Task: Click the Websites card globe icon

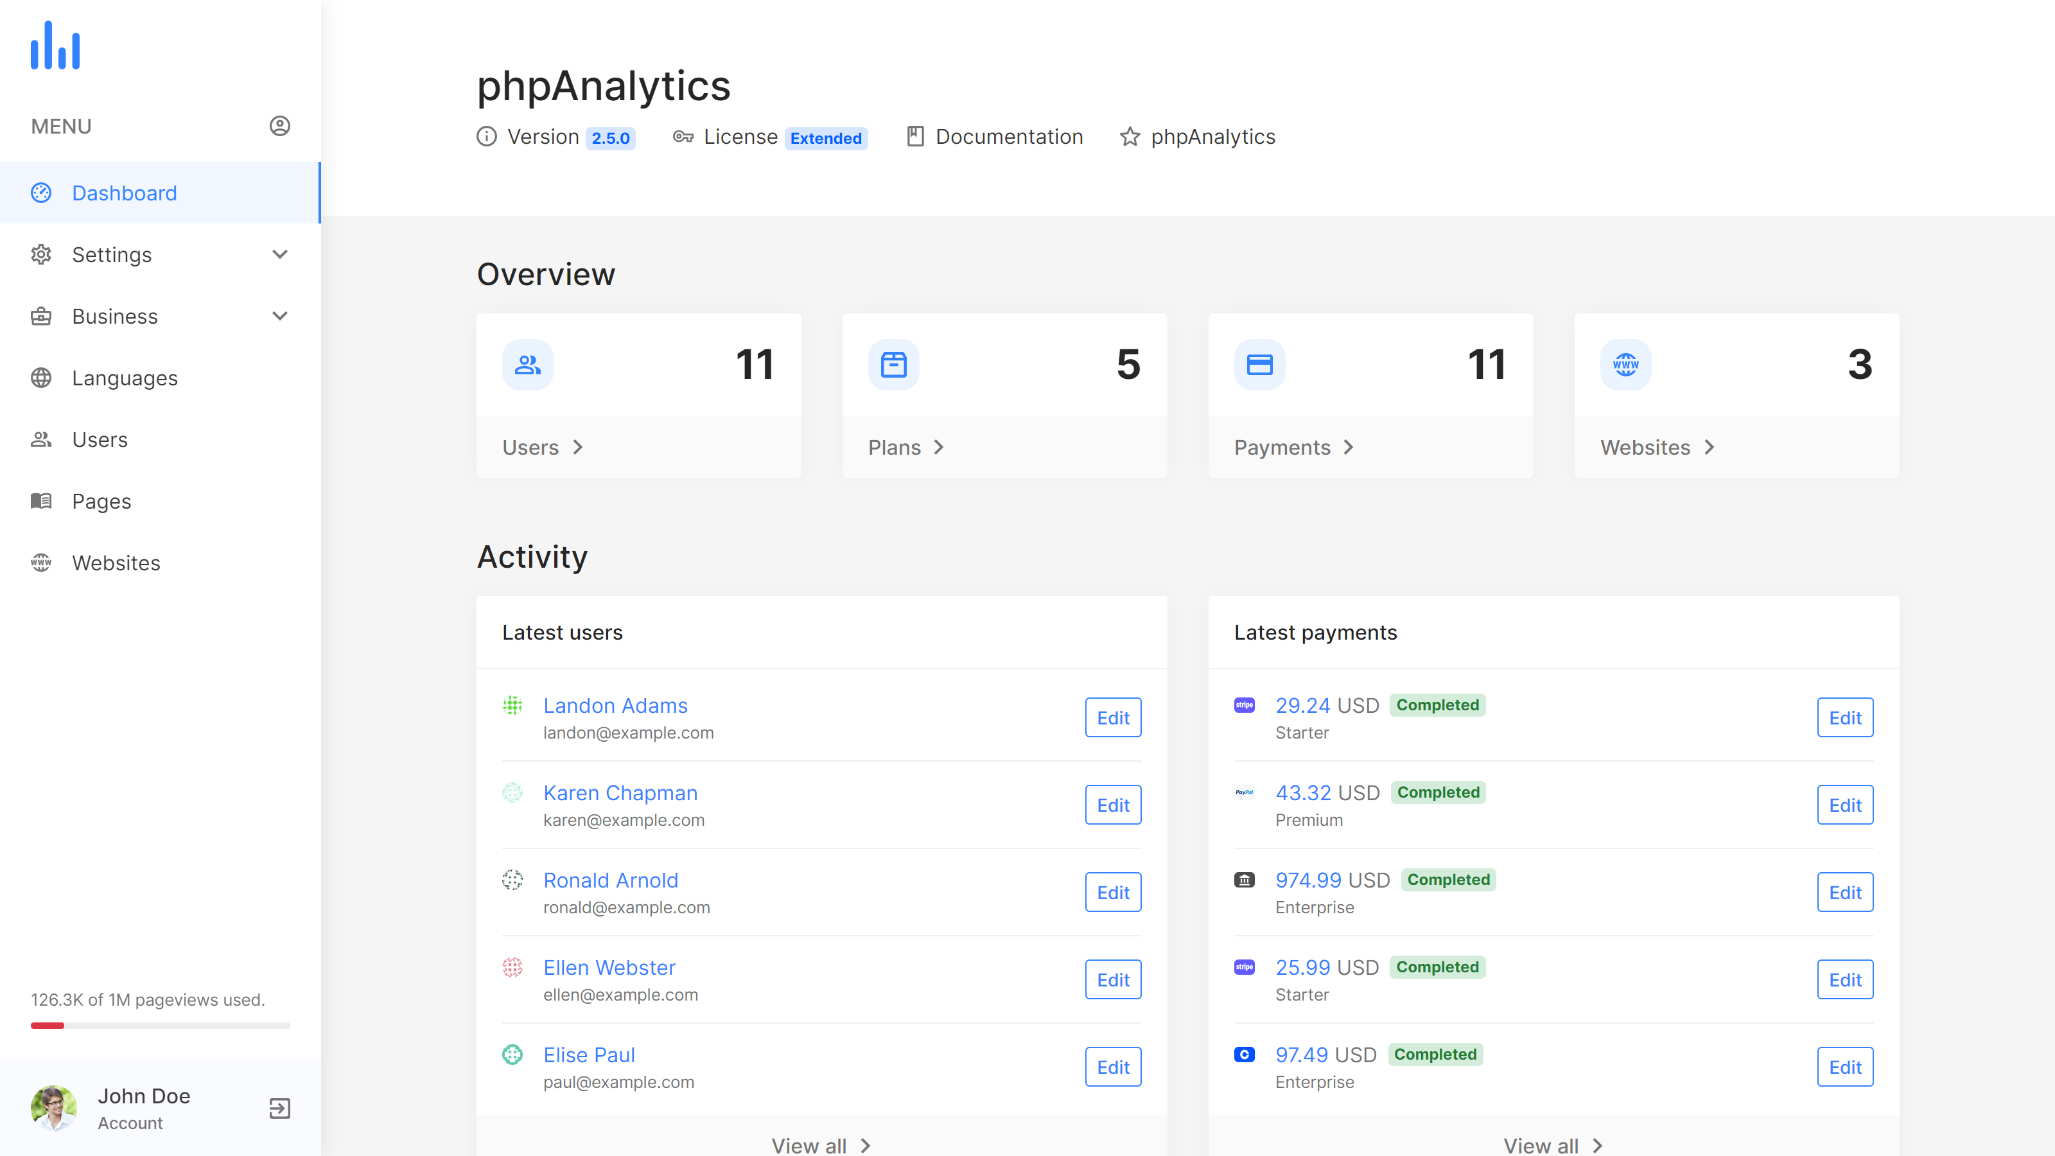Action: pos(1625,363)
